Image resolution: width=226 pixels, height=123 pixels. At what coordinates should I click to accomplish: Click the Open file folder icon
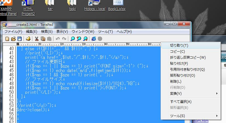[x=13, y=39]
